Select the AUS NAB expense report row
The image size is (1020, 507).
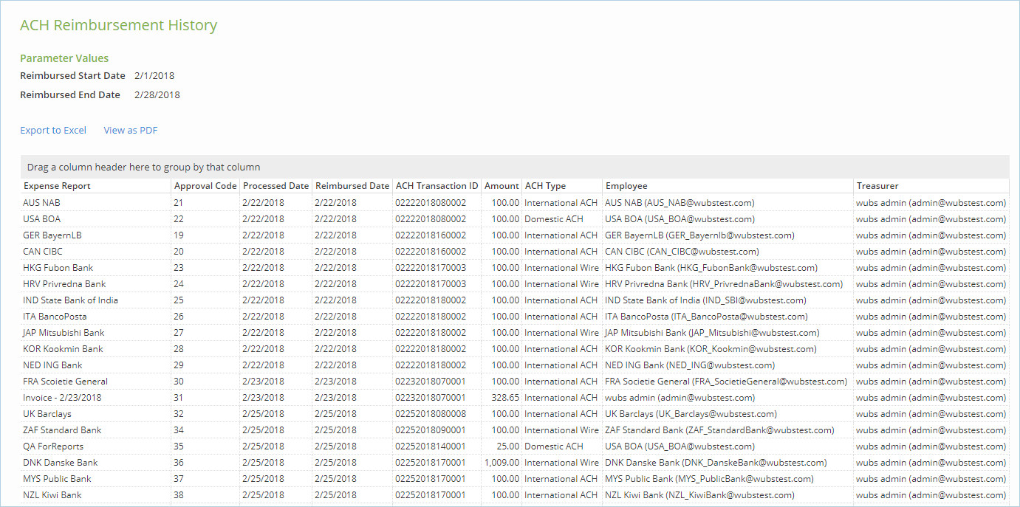click(42, 203)
